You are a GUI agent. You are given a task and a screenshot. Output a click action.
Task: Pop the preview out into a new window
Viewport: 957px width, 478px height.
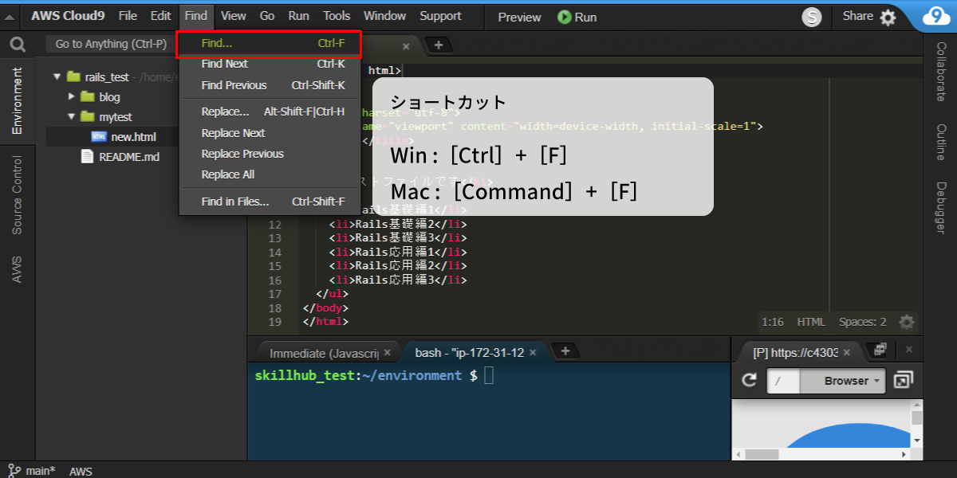903,381
